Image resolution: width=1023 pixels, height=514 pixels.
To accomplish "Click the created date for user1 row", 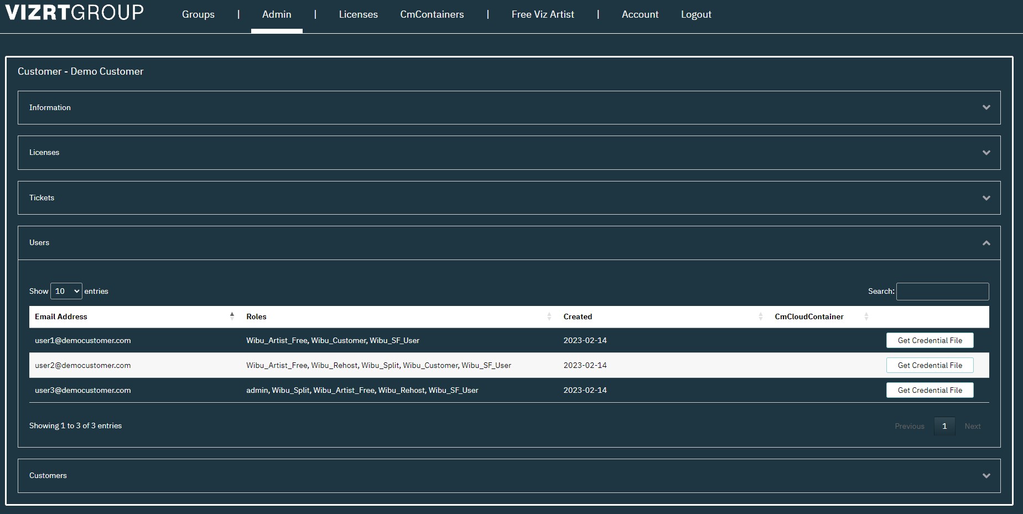I will point(585,340).
